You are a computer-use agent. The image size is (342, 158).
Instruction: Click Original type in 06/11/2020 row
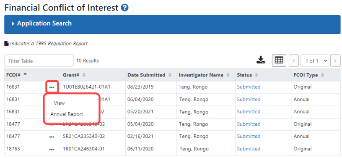[303, 149]
